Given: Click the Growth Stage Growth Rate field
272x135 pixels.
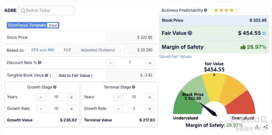Looking at the screenshot, I should click(56, 109).
